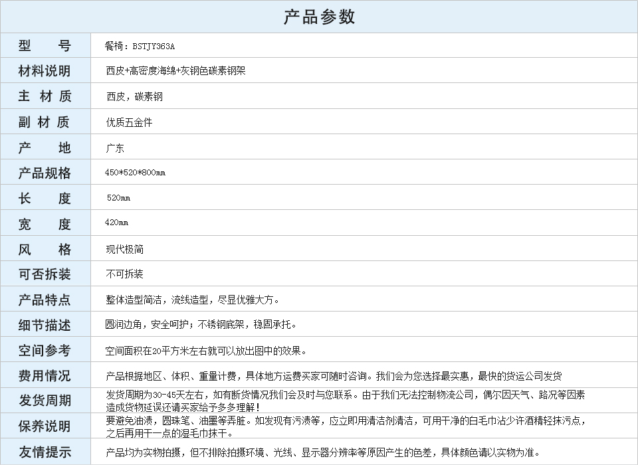The height and width of the screenshot is (465, 638).
Task: Select the 友情提示 label
Action: click(45, 452)
